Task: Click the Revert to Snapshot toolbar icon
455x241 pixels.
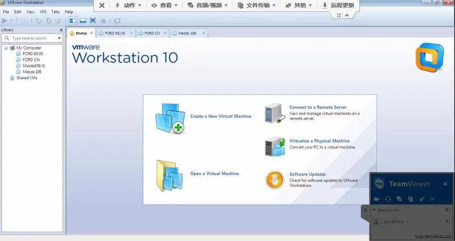Action: (x=48, y=20)
